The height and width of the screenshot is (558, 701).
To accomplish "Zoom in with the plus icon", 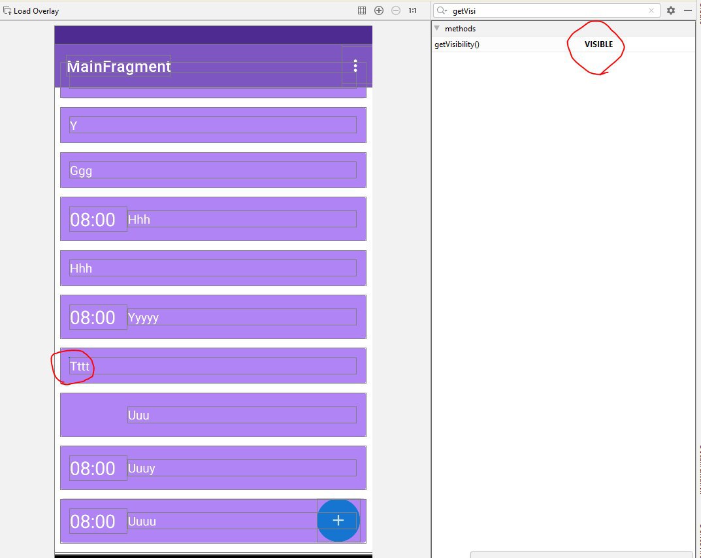I will coord(379,10).
